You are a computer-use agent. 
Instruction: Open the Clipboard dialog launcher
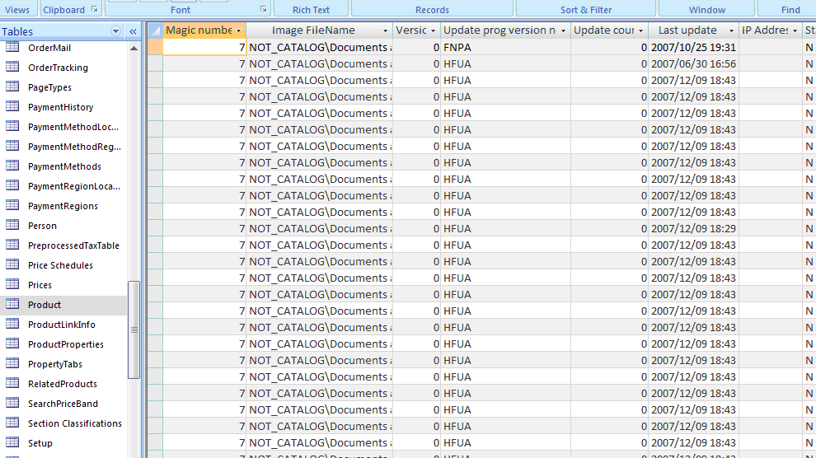click(x=95, y=9)
